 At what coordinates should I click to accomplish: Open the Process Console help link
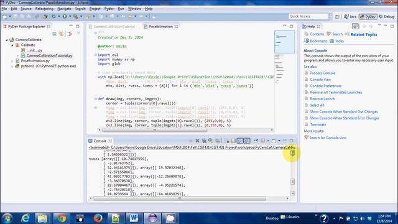pyautogui.click(x=322, y=73)
